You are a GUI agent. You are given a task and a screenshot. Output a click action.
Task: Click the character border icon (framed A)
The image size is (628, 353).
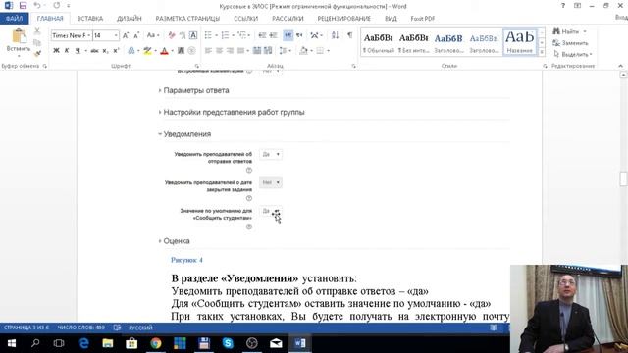[x=193, y=35]
